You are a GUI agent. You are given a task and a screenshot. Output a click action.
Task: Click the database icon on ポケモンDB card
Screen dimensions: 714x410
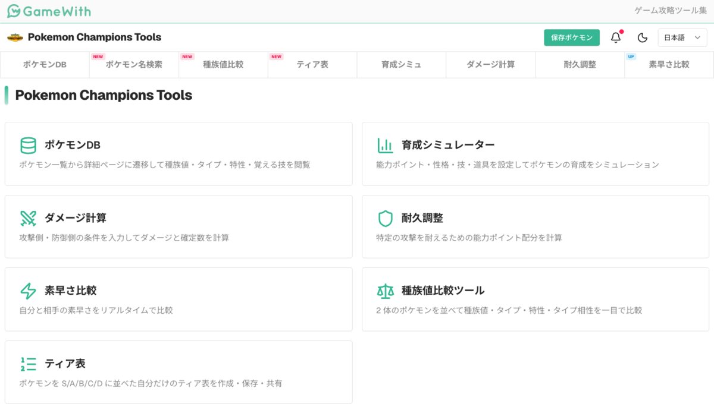(28, 146)
